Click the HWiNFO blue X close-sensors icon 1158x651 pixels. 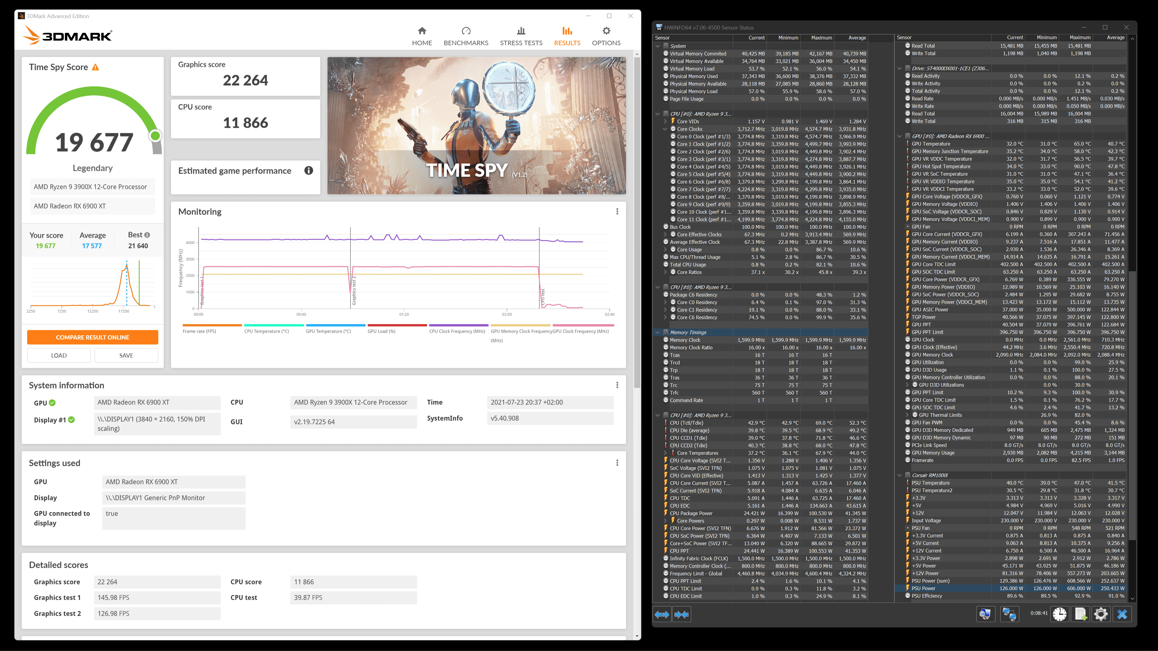pyautogui.click(x=1122, y=614)
